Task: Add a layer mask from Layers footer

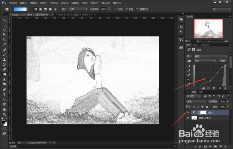Action: click(205, 146)
